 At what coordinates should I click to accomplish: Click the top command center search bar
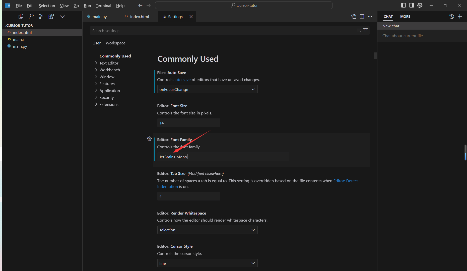[244, 5]
